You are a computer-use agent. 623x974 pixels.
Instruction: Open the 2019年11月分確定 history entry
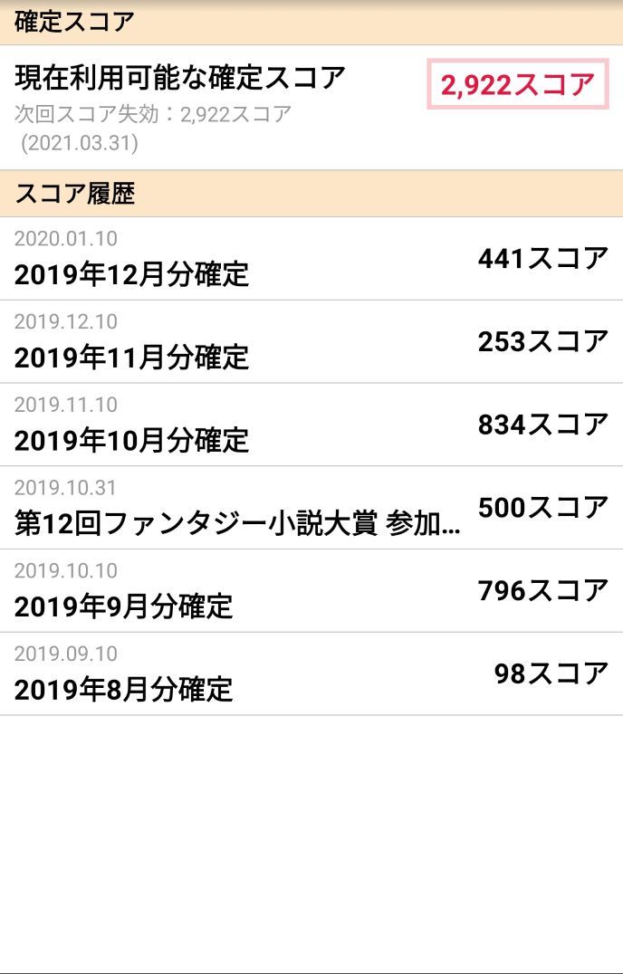click(x=131, y=357)
